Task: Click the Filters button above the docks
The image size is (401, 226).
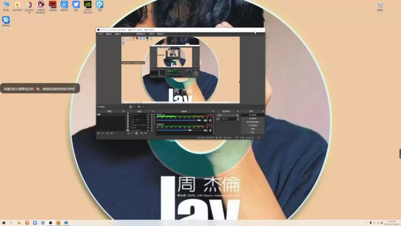Action: 141,106
